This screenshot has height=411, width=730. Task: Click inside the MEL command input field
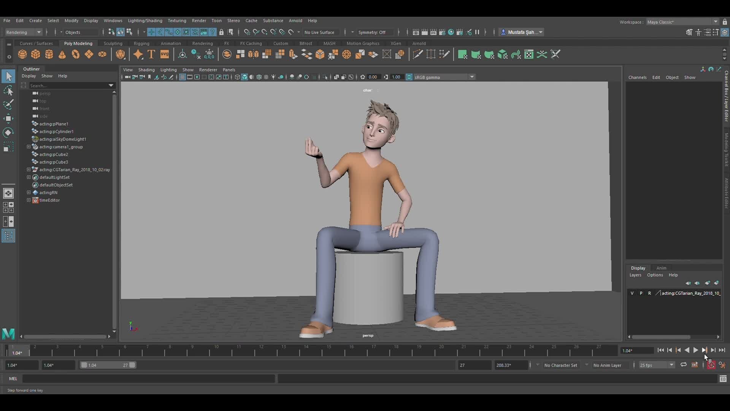[x=148, y=379]
